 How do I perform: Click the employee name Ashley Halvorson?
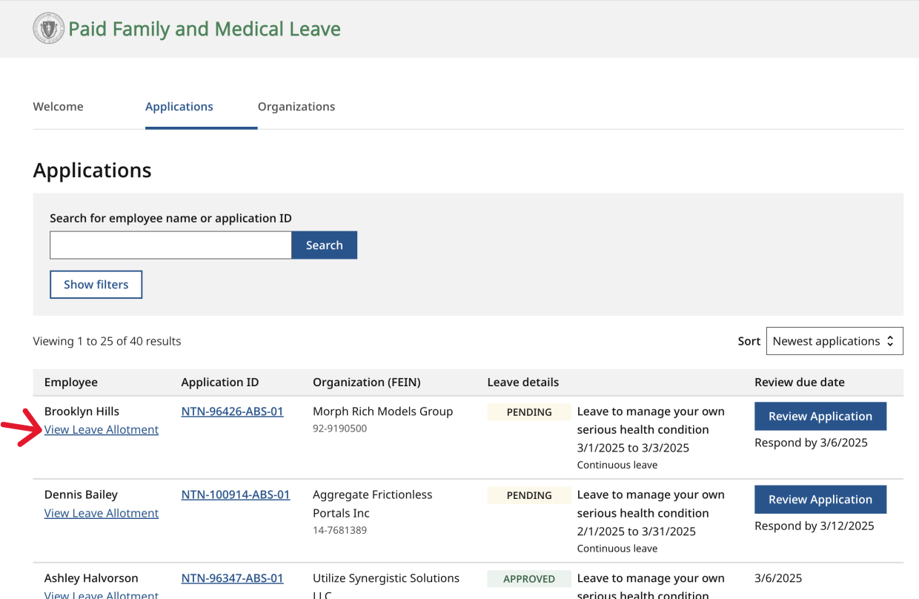(x=91, y=578)
